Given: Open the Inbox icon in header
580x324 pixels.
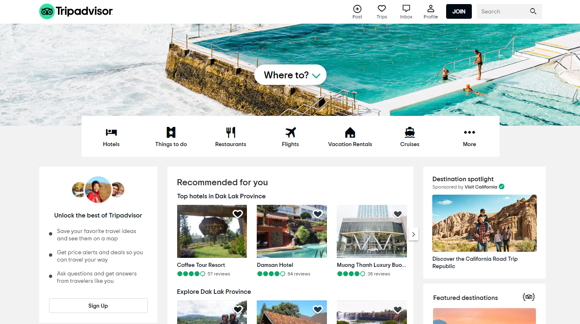Looking at the screenshot, I should 406,9.
